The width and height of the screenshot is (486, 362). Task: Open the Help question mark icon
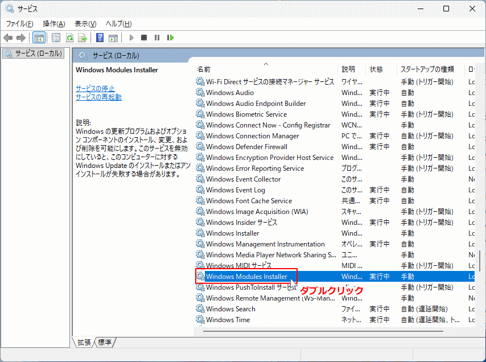100,38
